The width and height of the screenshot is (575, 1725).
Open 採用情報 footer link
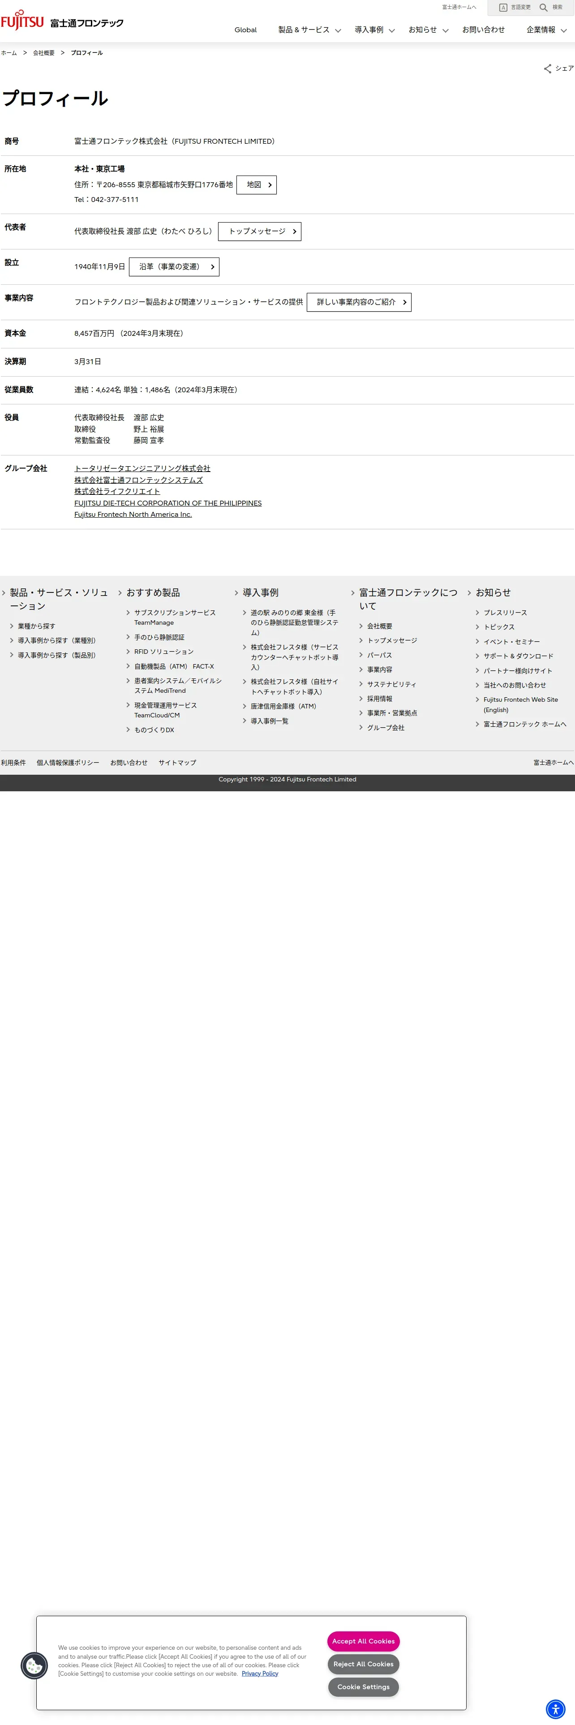380,699
